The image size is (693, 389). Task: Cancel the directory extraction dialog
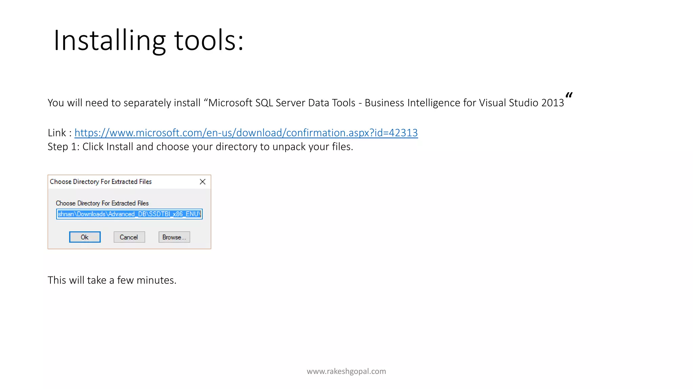(129, 237)
